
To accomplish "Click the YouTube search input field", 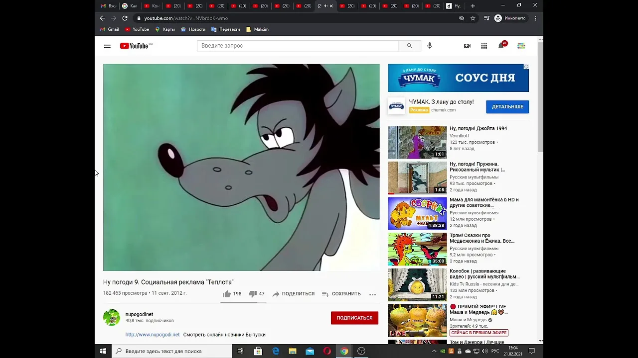I will pyautogui.click(x=298, y=46).
